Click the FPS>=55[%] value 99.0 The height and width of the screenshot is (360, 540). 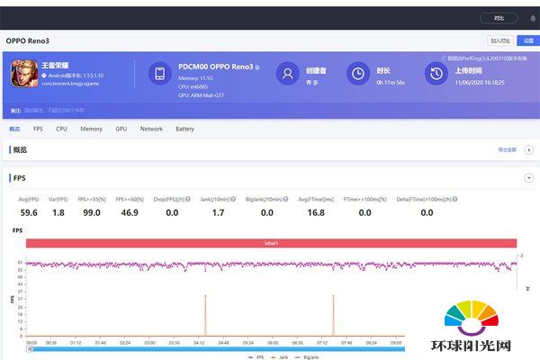click(x=92, y=212)
